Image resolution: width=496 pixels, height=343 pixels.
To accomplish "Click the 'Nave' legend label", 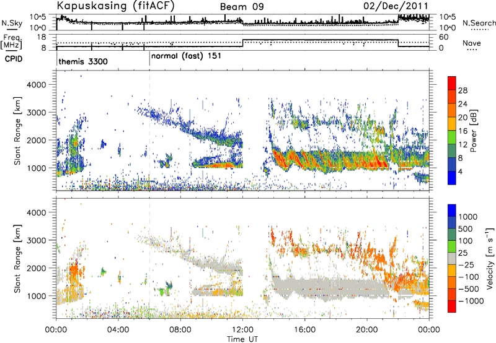I will coord(472,43).
